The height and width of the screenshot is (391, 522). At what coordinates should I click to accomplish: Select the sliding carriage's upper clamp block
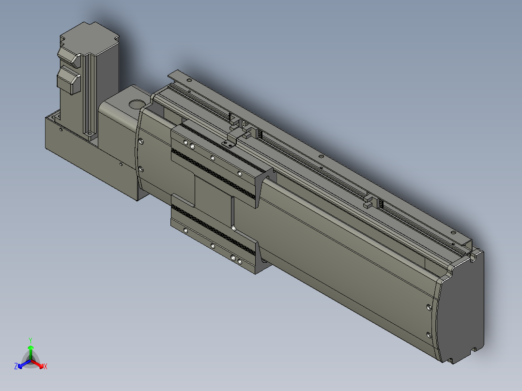[221, 163]
